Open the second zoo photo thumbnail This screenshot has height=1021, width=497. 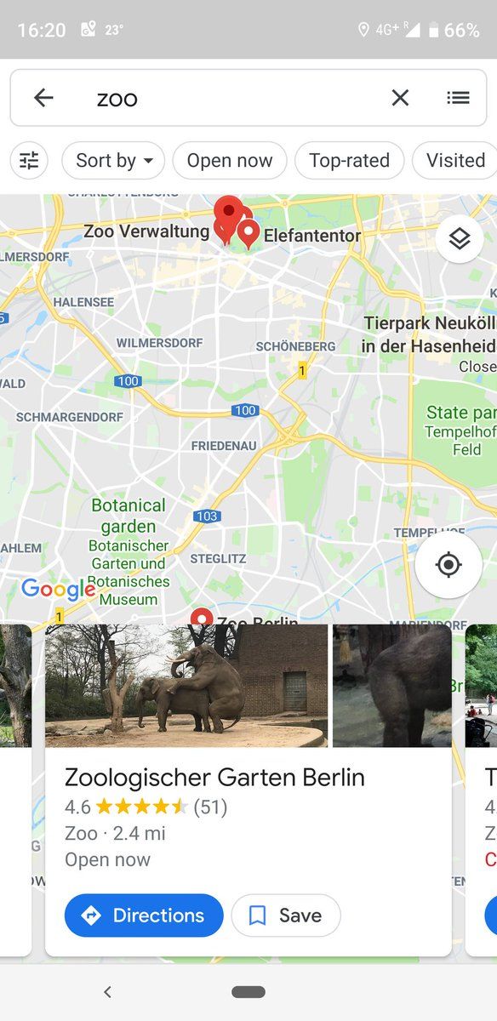(x=391, y=686)
